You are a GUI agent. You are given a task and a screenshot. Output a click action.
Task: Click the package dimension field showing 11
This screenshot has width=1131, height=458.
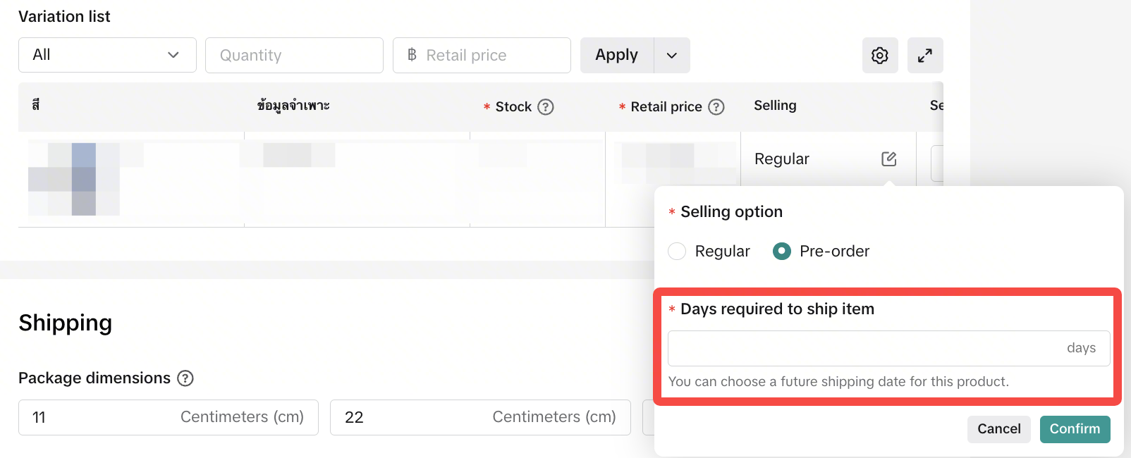point(169,417)
